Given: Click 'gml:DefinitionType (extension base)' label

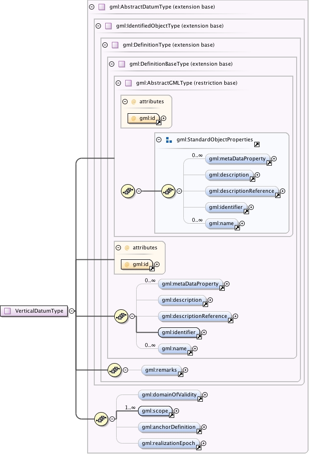Looking at the screenshot, I should (169, 45).
